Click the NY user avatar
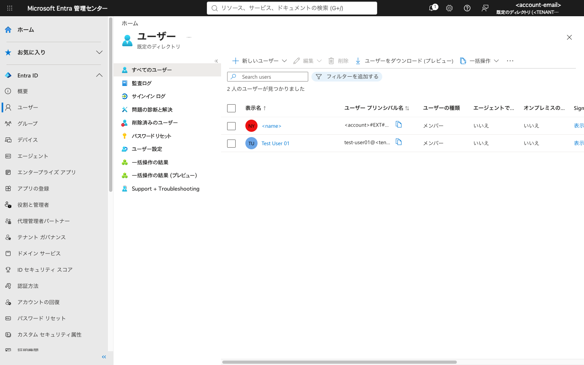The image size is (584, 365). coord(251,126)
